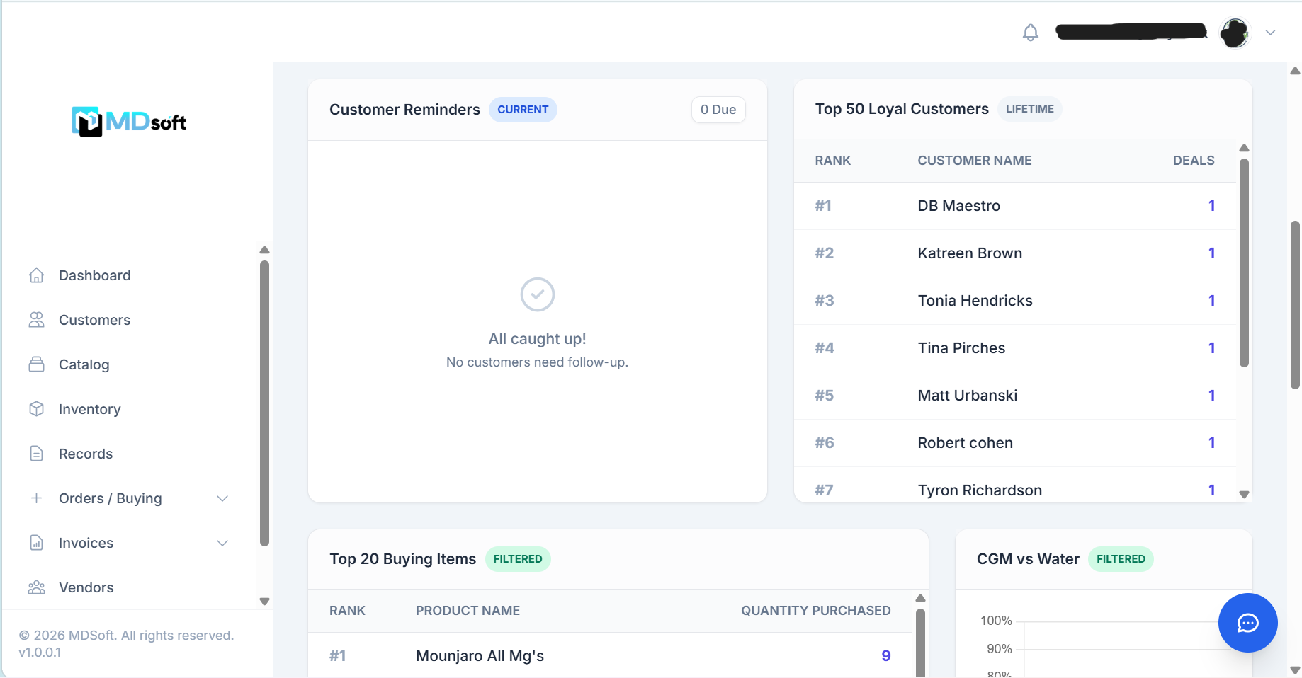Screen dimensions: 1302x678
Task: Click the Mounjaro All Mg's product row
Action: pos(610,656)
